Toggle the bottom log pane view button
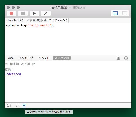Screen dimensions: 136x117 (x=115, y=13)
